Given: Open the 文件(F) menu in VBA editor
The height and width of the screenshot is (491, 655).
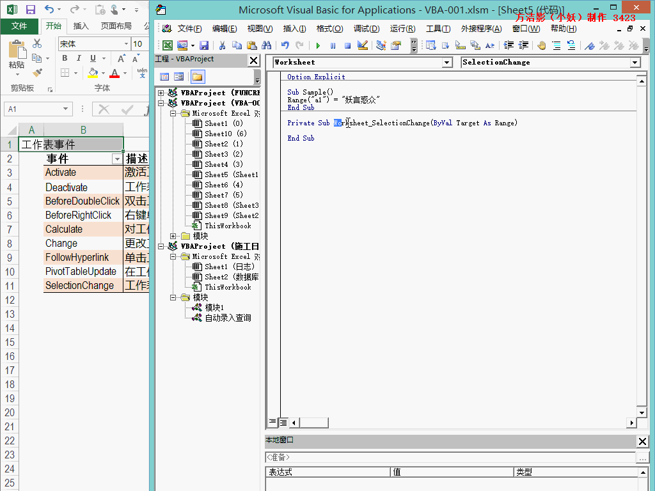Looking at the screenshot, I should click(189, 28).
